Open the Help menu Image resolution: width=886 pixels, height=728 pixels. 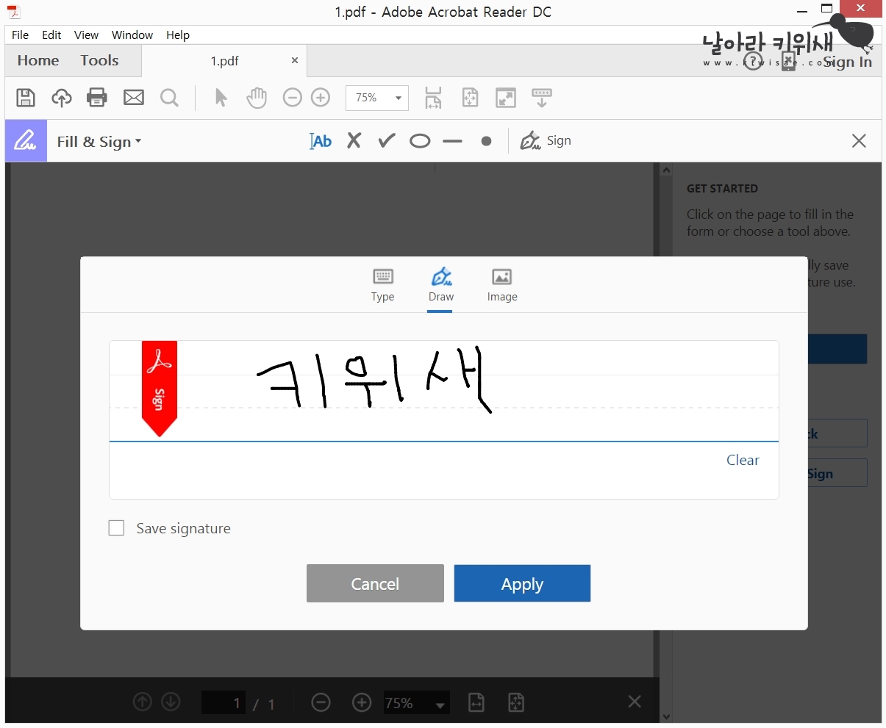(x=178, y=35)
